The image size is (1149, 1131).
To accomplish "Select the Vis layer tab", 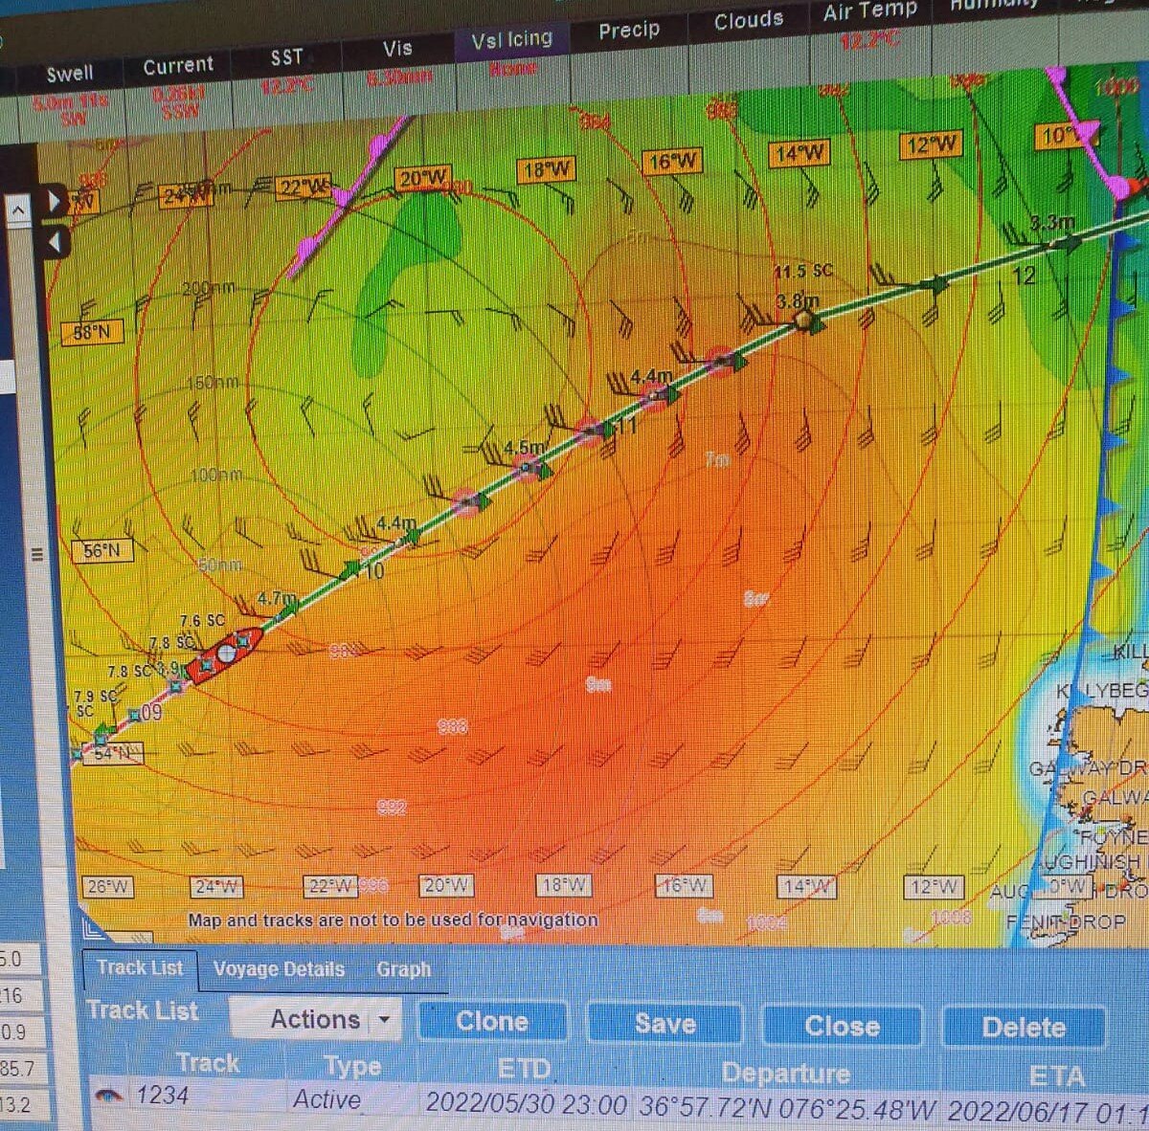I will [397, 49].
